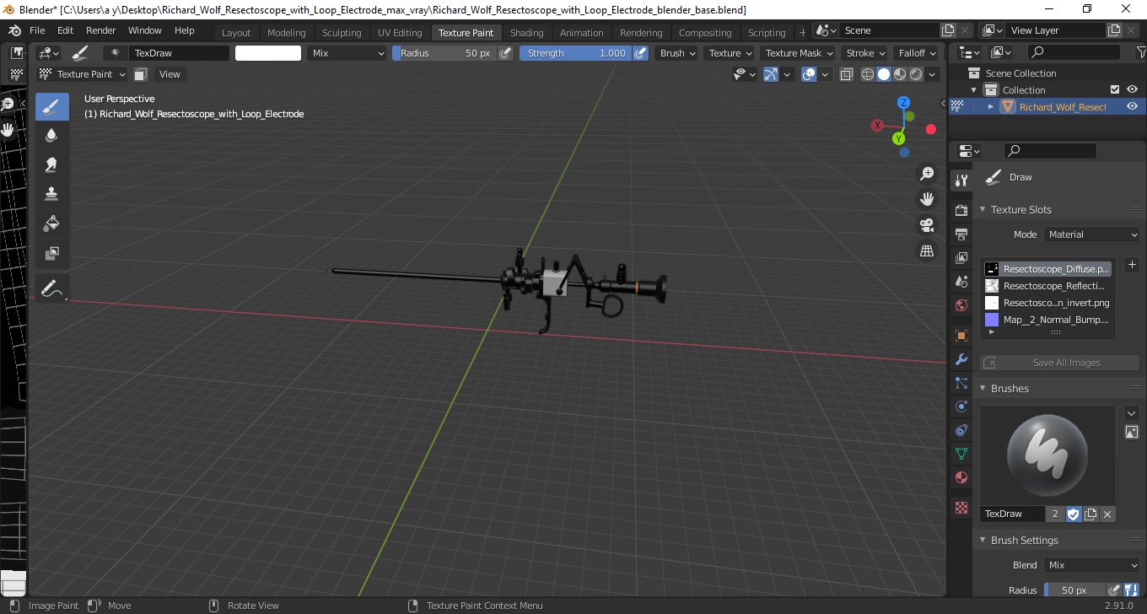This screenshot has height=614, width=1147.
Task: Open the Render properties tab
Action: 961,210
